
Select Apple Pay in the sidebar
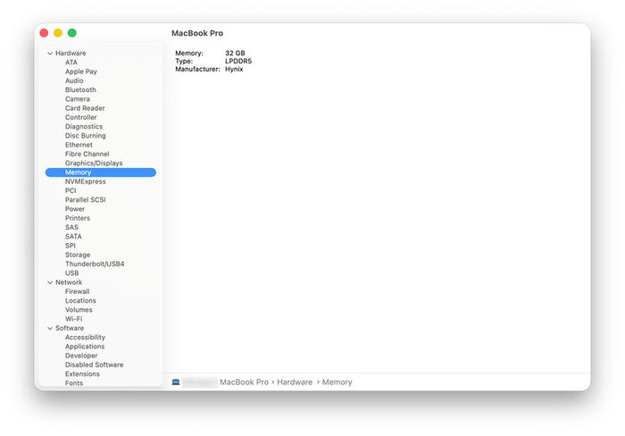81,71
